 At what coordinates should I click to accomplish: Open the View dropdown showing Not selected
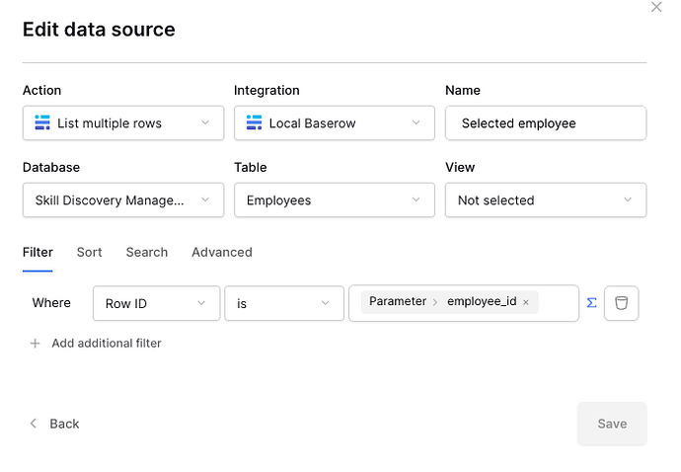546,199
